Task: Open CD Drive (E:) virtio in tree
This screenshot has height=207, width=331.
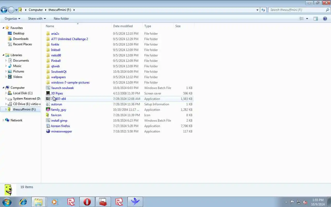Action: point(27,104)
